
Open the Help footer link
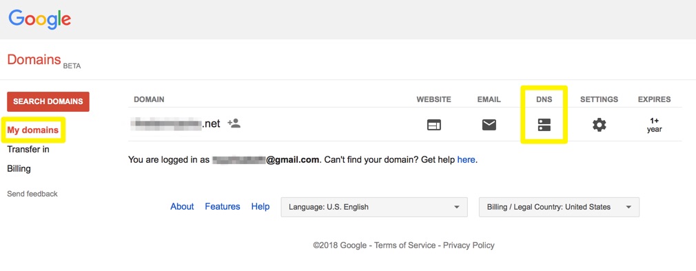(260, 207)
